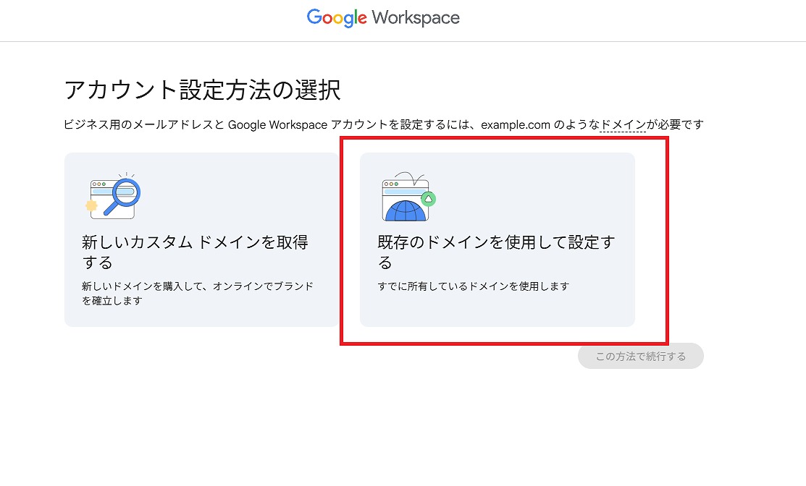The height and width of the screenshot is (486, 806).
Task: Click the Google Workspace logo
Action: pos(383,18)
